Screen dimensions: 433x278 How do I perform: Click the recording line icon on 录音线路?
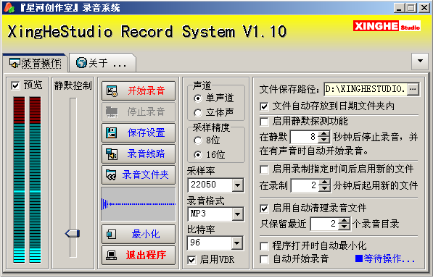(112, 153)
